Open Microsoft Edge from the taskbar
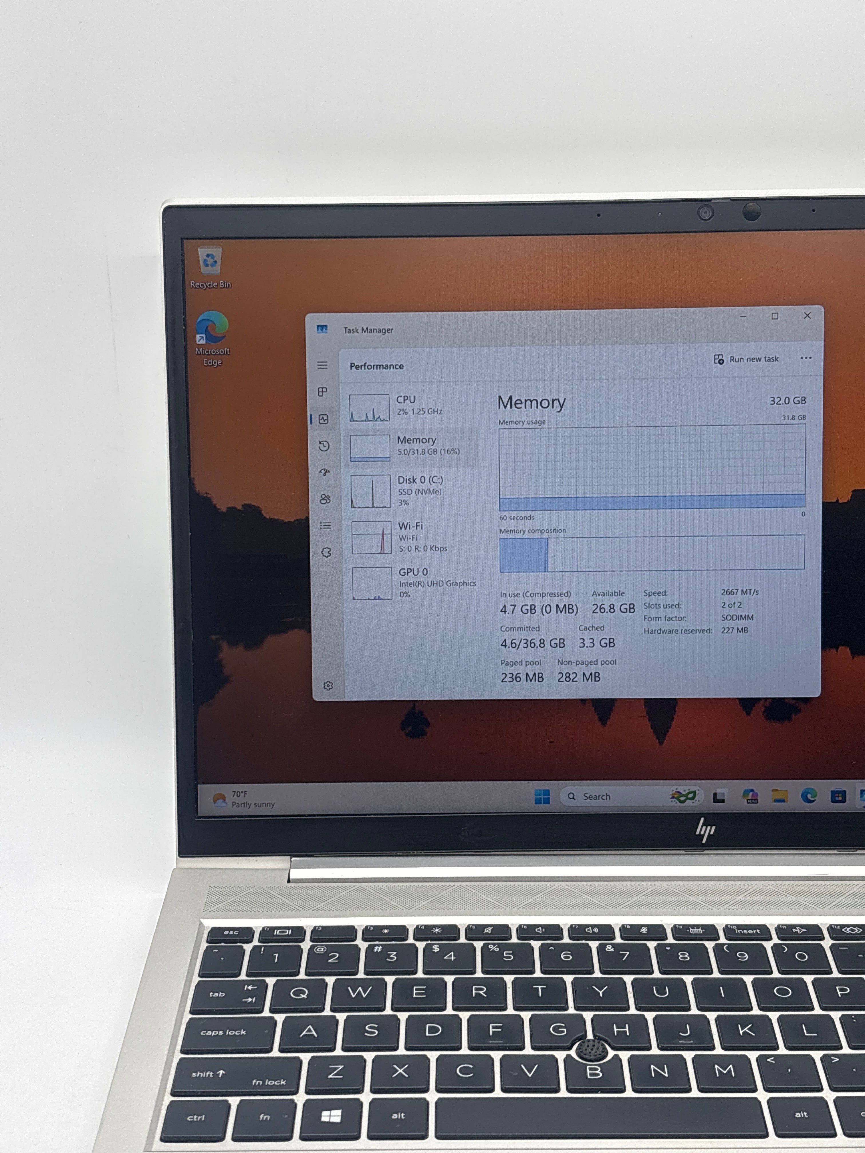Image resolution: width=865 pixels, height=1153 pixels. point(809,796)
